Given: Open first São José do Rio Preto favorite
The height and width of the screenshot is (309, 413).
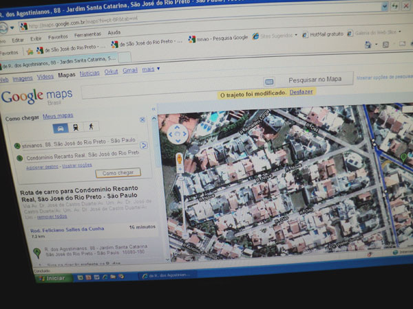Looking at the screenshot, I should (x=71, y=48).
